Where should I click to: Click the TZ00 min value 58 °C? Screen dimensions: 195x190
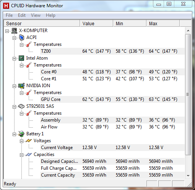pyautogui.click(x=130, y=51)
